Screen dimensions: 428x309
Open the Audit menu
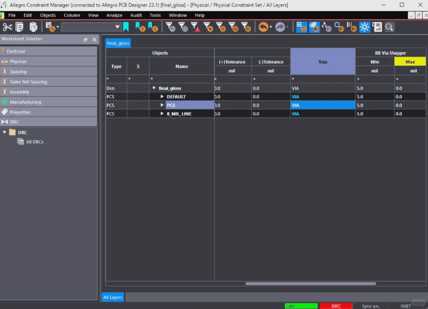pos(135,15)
